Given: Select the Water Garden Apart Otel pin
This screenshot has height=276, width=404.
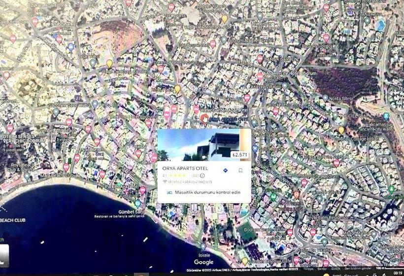Looking at the screenshot, I should (197, 109).
